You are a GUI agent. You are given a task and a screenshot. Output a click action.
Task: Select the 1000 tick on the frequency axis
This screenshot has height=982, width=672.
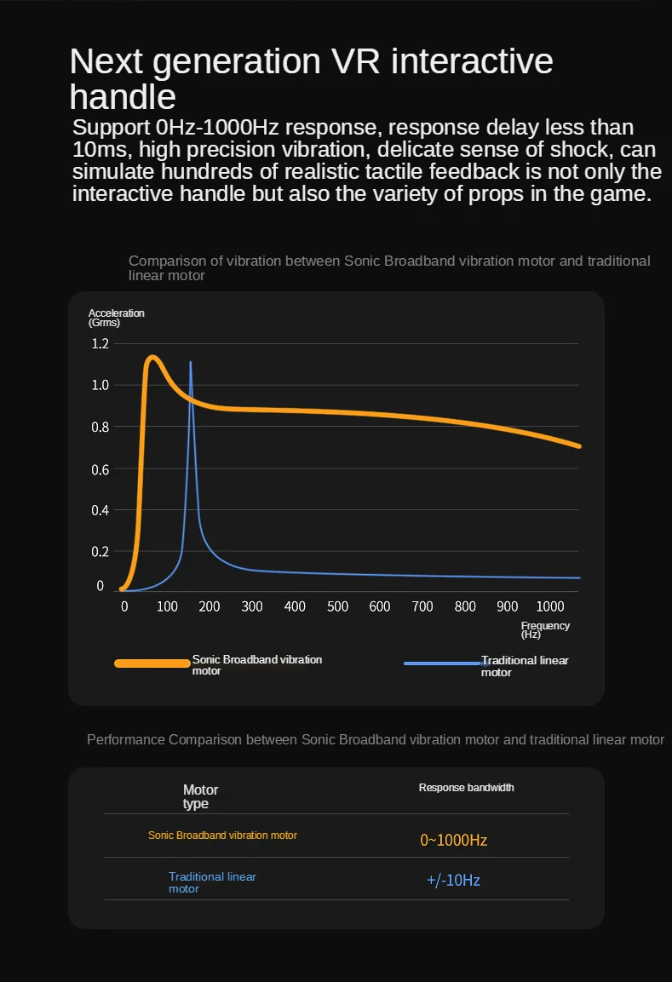tap(550, 606)
